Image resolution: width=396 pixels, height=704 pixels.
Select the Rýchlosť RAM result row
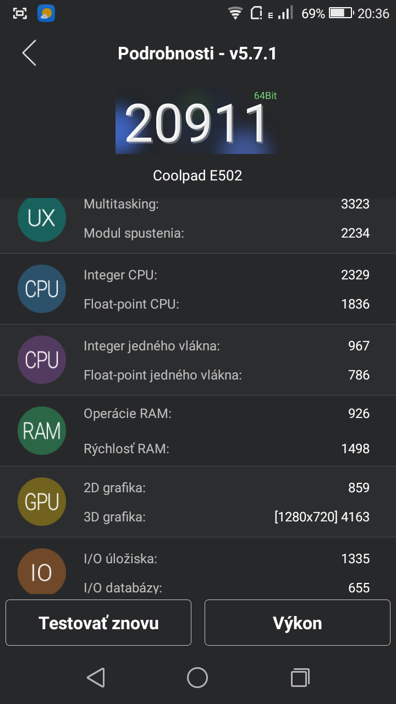tap(227, 449)
